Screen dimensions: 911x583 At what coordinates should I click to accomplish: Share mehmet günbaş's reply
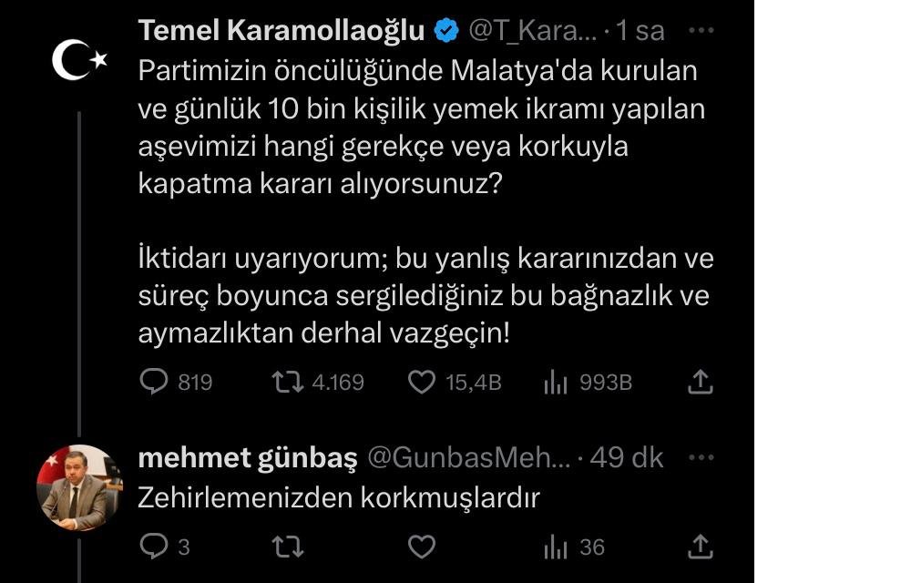699,547
